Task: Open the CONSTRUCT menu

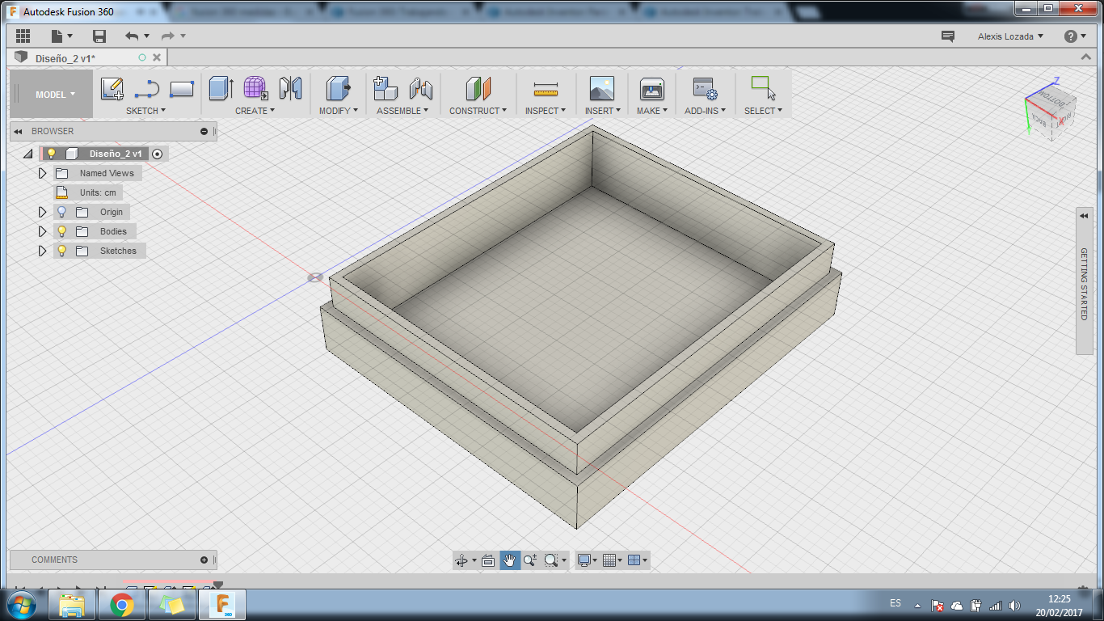Action: (478, 111)
